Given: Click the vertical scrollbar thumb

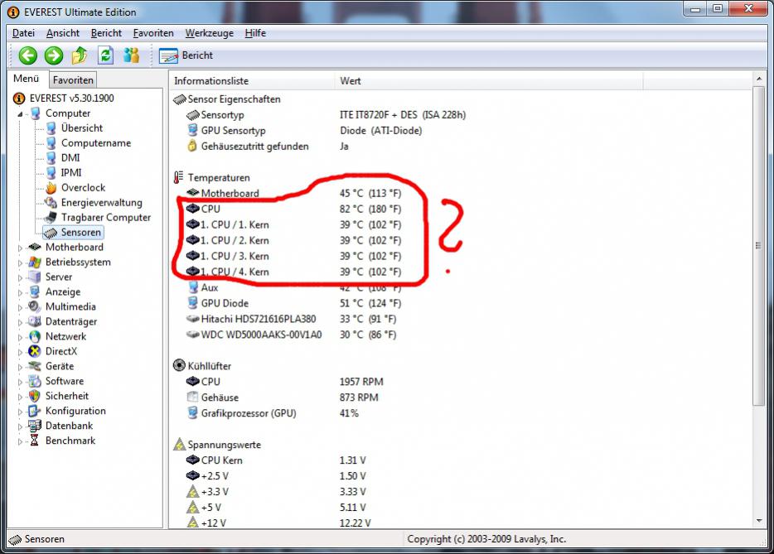Looking at the screenshot, I should tap(759, 246).
